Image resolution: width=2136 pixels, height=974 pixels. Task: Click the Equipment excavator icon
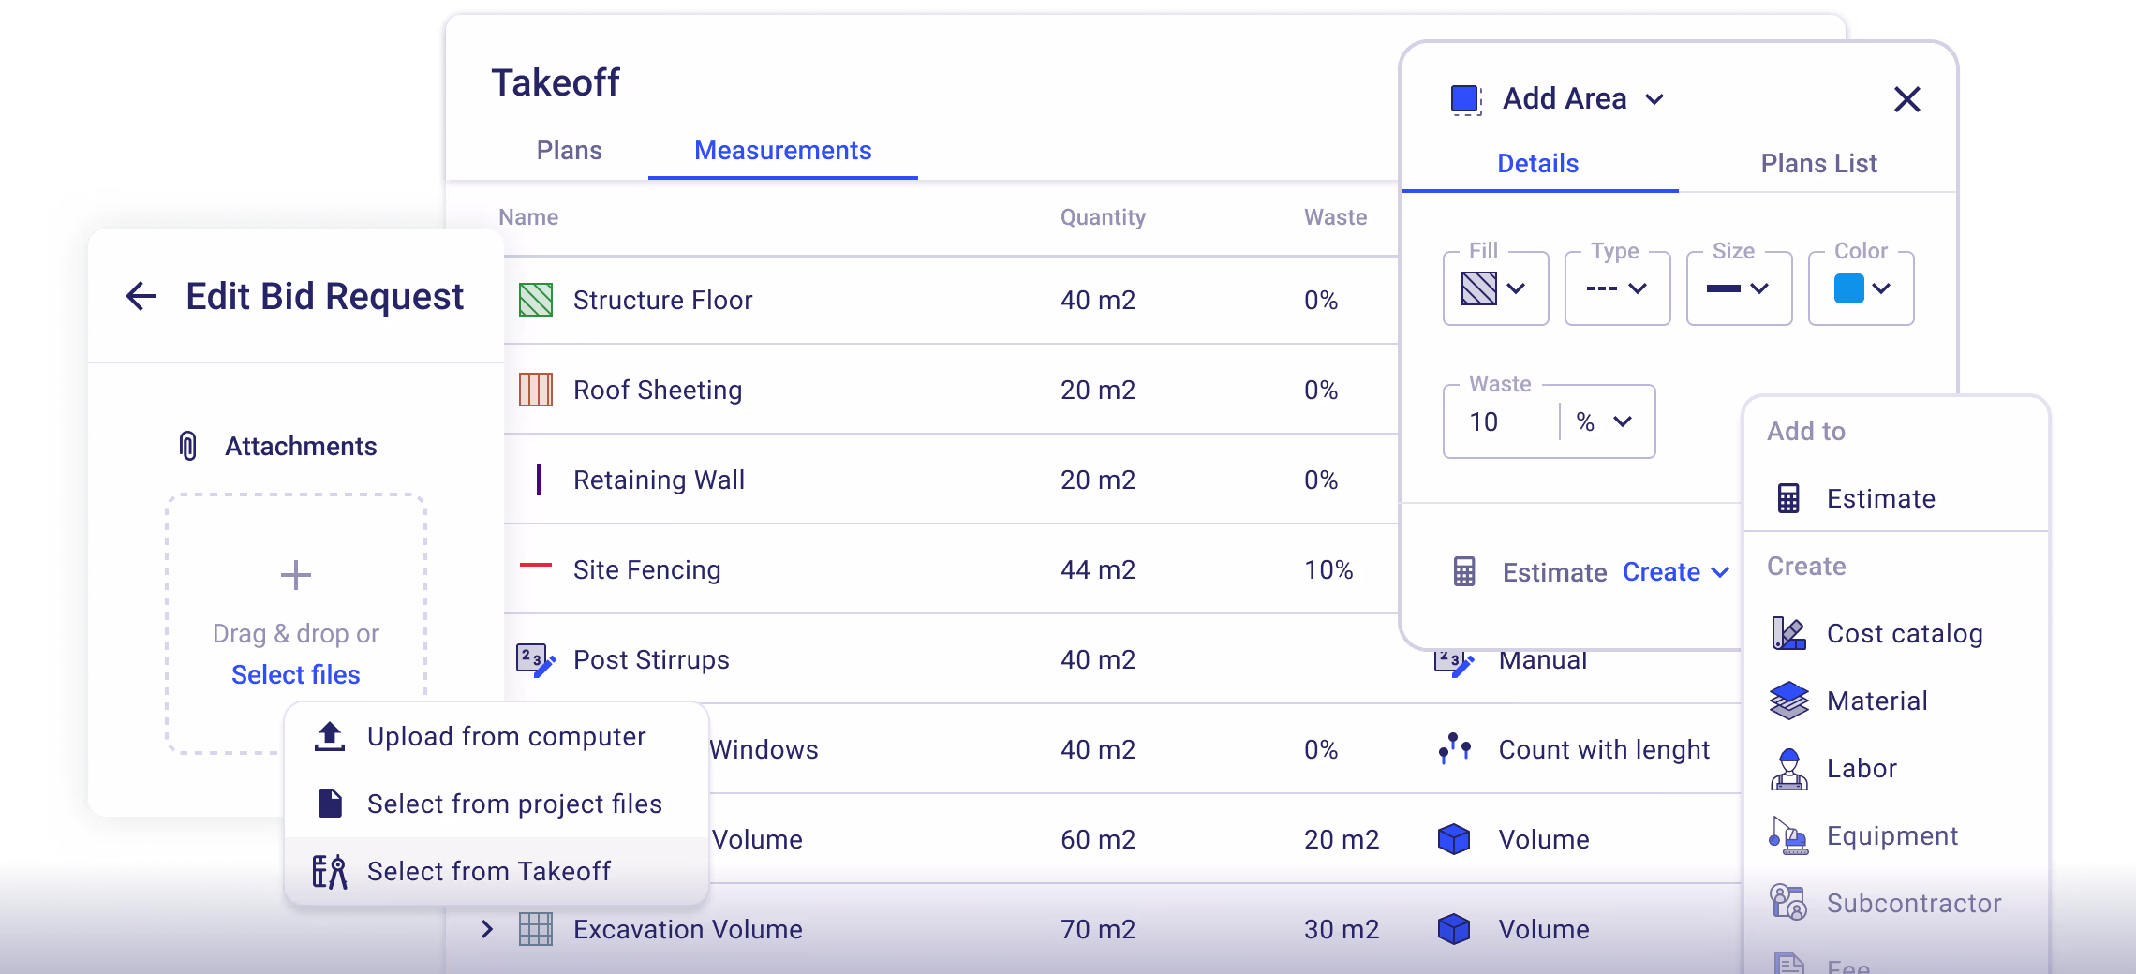pyautogui.click(x=1788, y=835)
